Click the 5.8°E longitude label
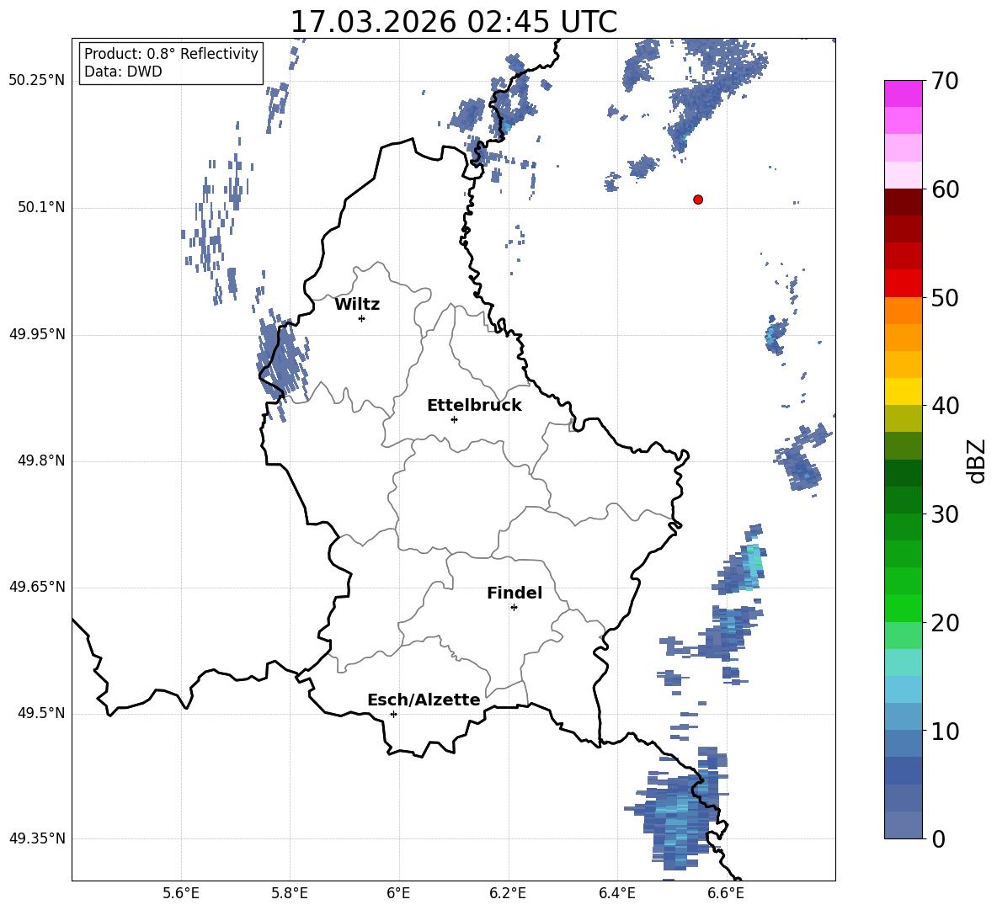 point(290,893)
